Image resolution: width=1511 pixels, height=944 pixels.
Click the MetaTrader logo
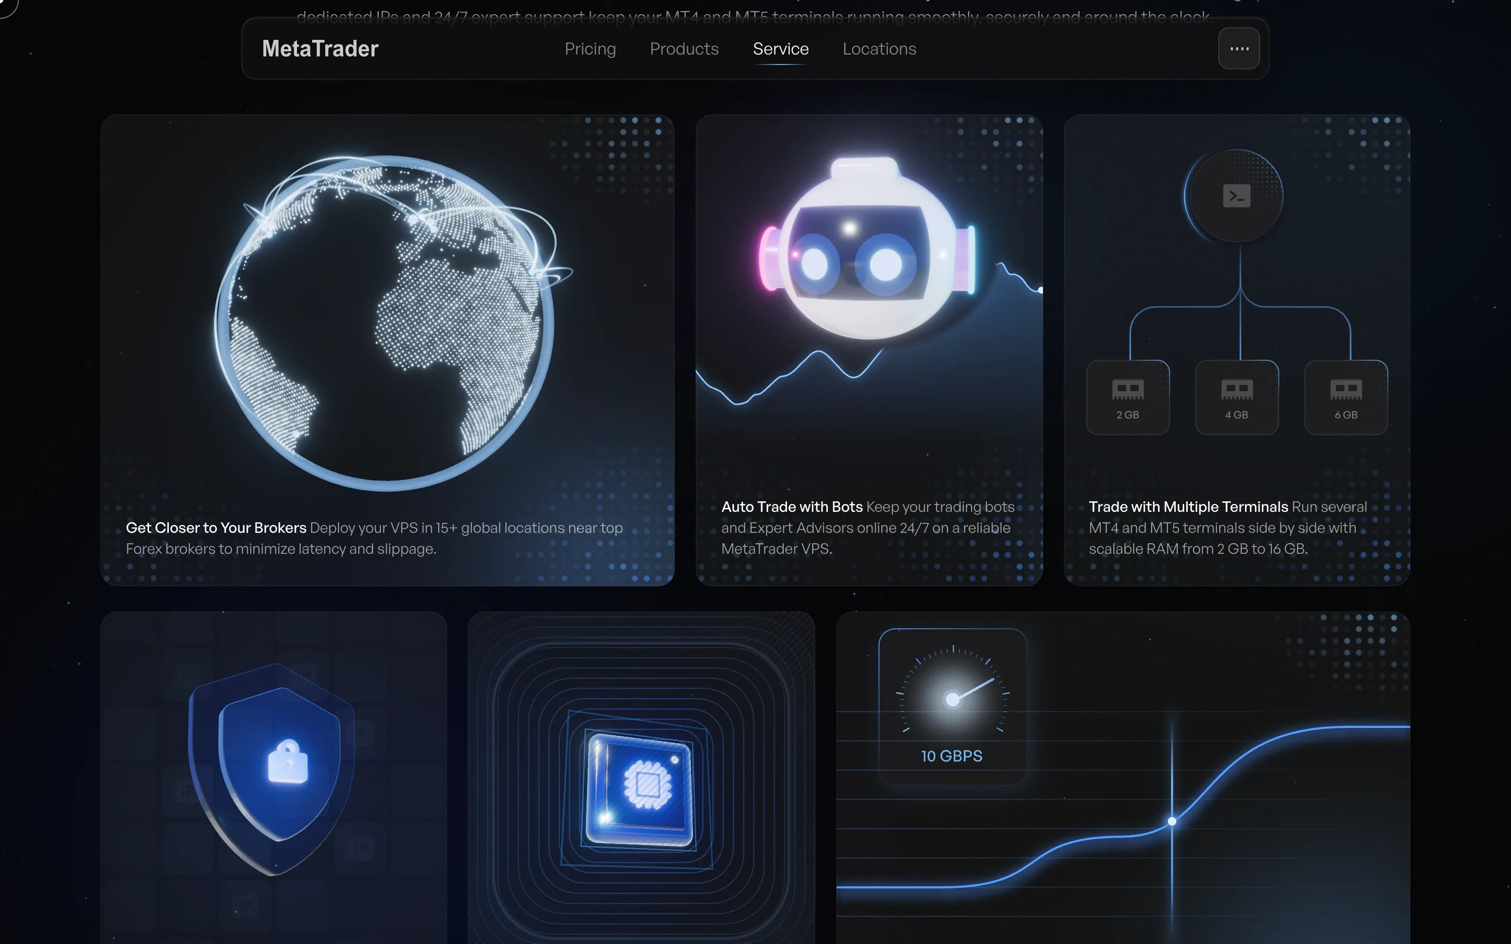point(320,49)
